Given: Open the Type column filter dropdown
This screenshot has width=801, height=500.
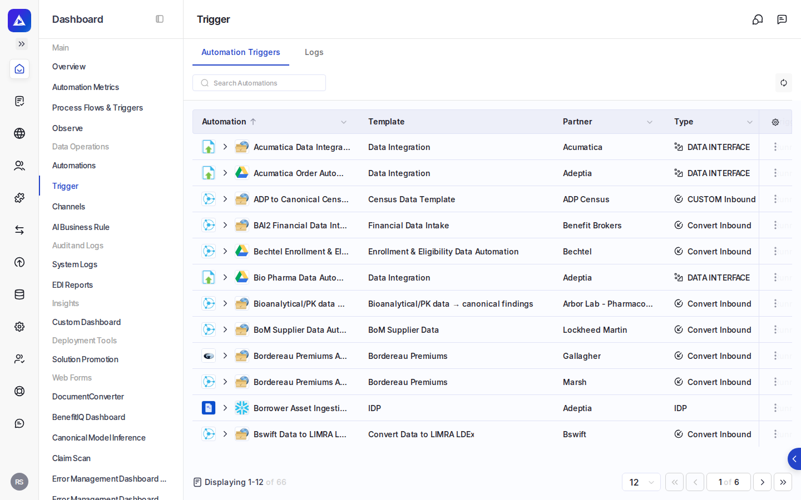Looking at the screenshot, I should pos(749,122).
